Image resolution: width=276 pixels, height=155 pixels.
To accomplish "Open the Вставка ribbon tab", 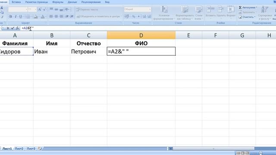I will 16,2.
